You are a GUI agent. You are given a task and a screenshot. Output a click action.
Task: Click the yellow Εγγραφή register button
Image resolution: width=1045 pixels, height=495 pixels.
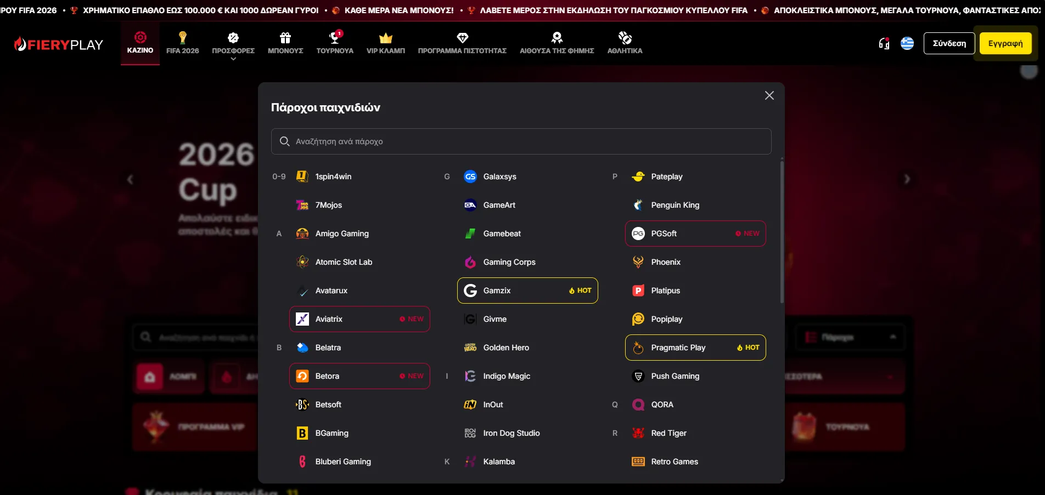tap(1005, 43)
